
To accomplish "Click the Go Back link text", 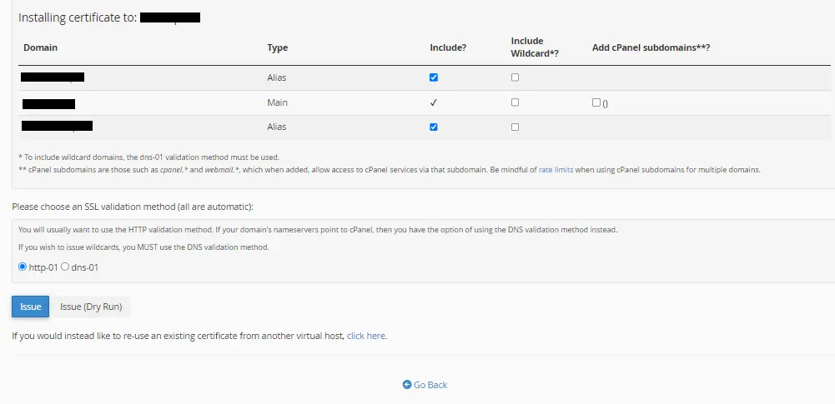I will (x=430, y=385).
